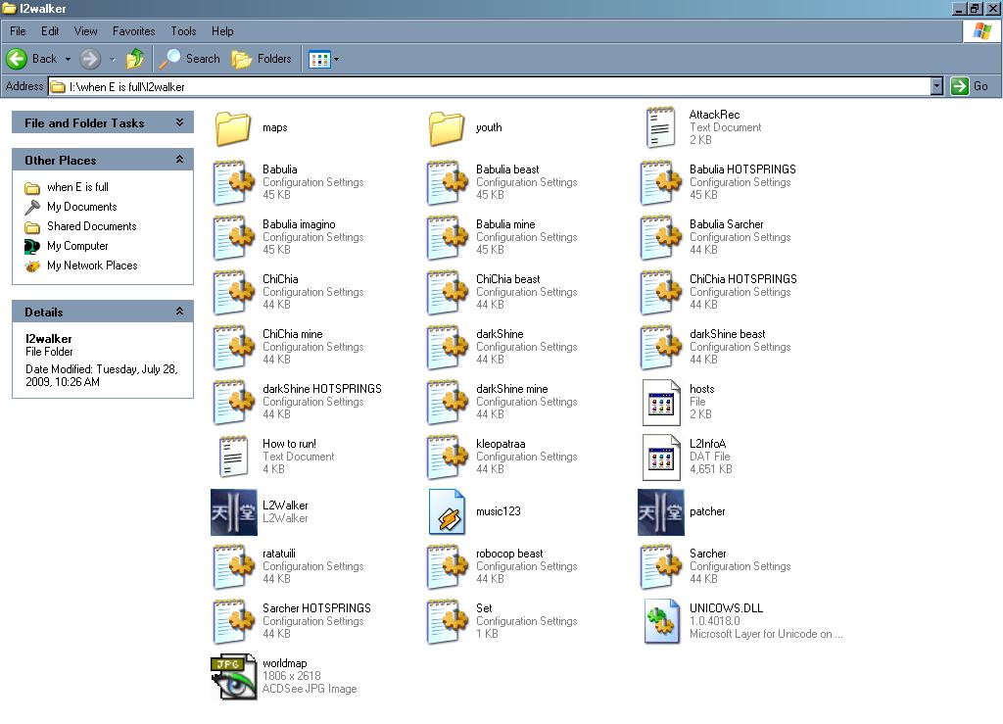Click the Up folder toolbar icon

[x=135, y=59]
